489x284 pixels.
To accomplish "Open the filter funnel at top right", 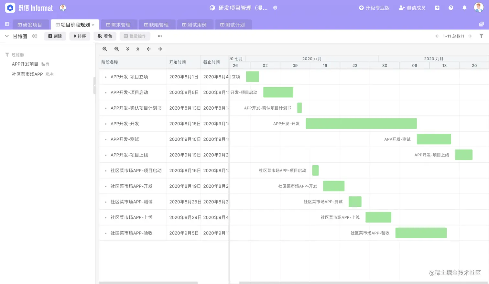I will (x=481, y=36).
